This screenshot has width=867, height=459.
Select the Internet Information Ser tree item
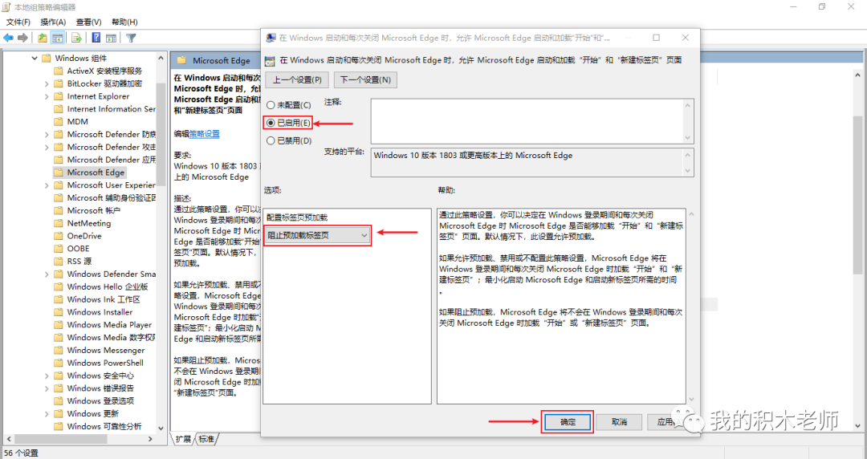pyautogui.click(x=111, y=109)
